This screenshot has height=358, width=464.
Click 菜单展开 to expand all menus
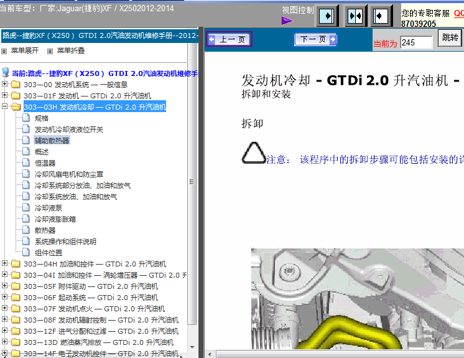25,50
